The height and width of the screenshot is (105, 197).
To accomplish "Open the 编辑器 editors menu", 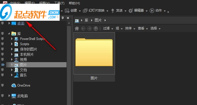I will pyautogui.click(x=138, y=11).
